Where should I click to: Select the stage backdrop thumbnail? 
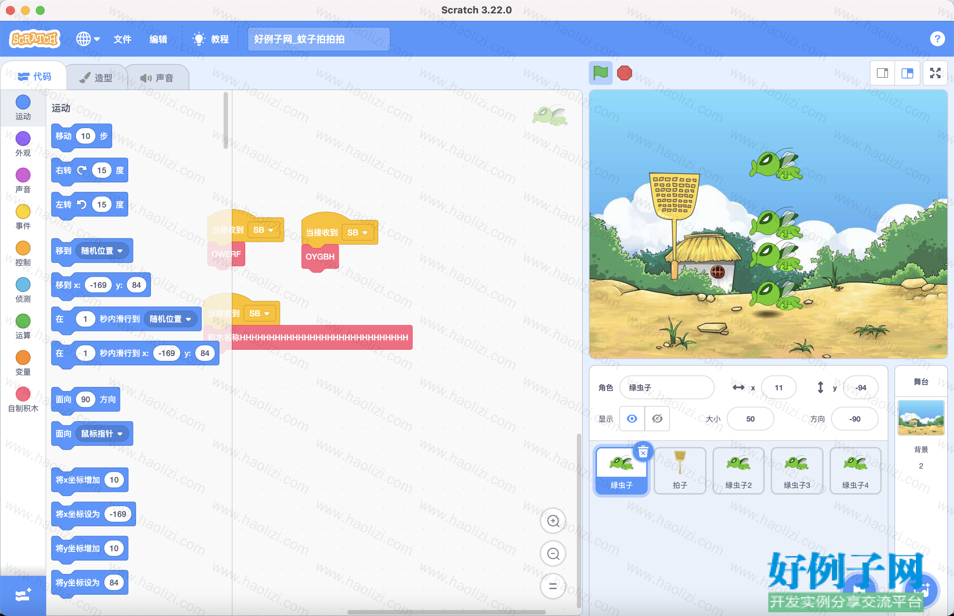(921, 417)
